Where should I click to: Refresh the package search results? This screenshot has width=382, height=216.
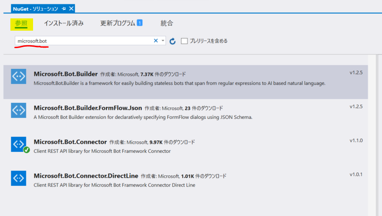(x=172, y=41)
